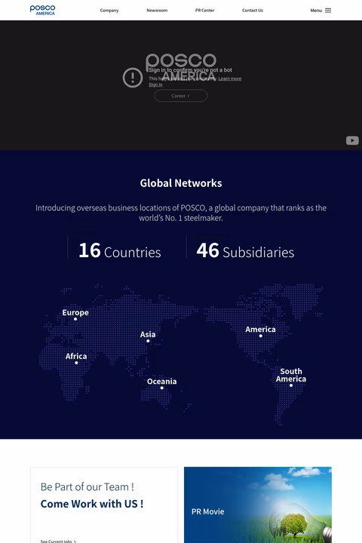Open the PR Center menu
362x543 pixels.
point(204,11)
